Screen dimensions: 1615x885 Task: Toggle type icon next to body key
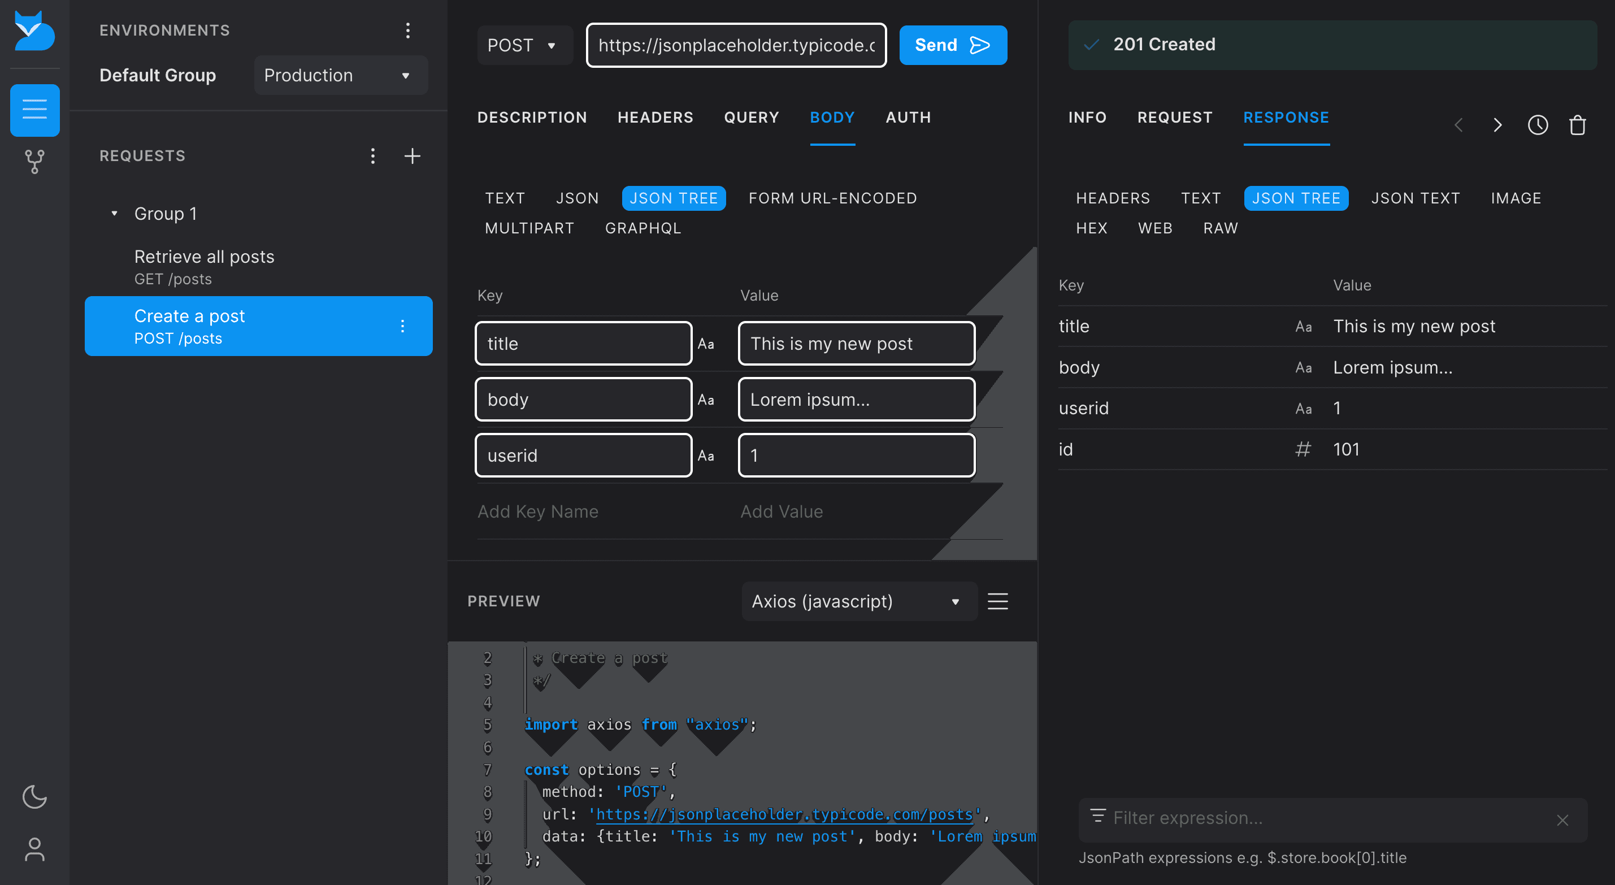pos(706,400)
